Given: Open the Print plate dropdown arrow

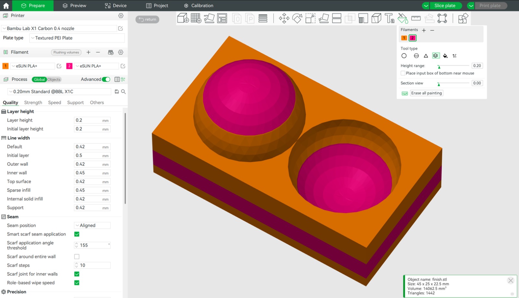Looking at the screenshot, I should [471, 6].
